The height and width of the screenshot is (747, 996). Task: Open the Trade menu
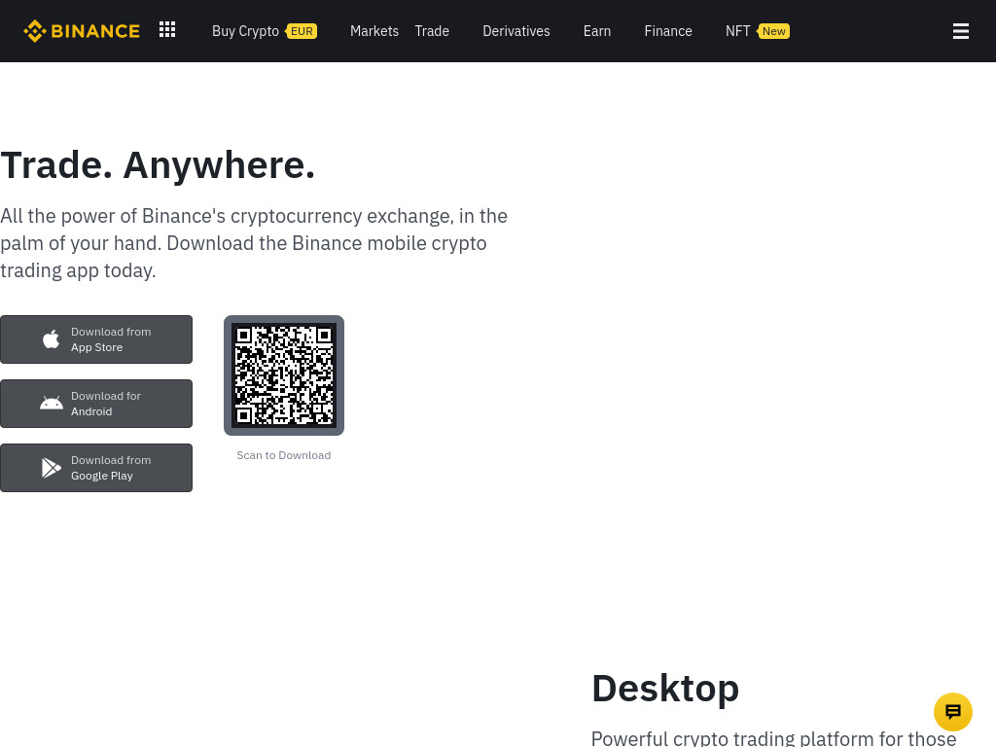point(432,31)
